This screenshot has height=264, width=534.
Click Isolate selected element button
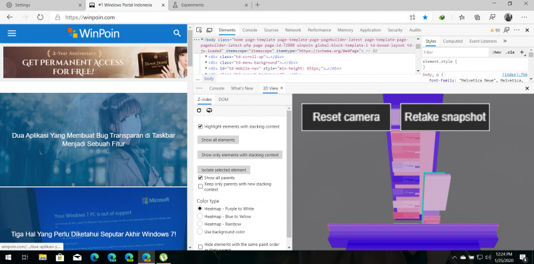224,170
